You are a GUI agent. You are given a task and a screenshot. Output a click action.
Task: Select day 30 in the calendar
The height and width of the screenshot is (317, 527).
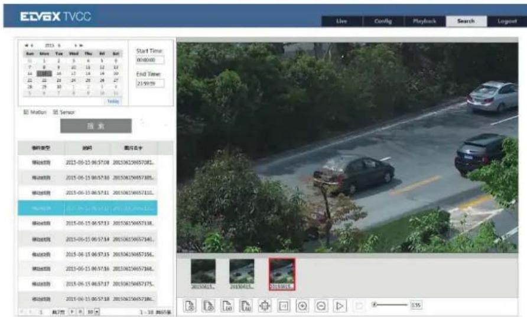tap(59, 87)
